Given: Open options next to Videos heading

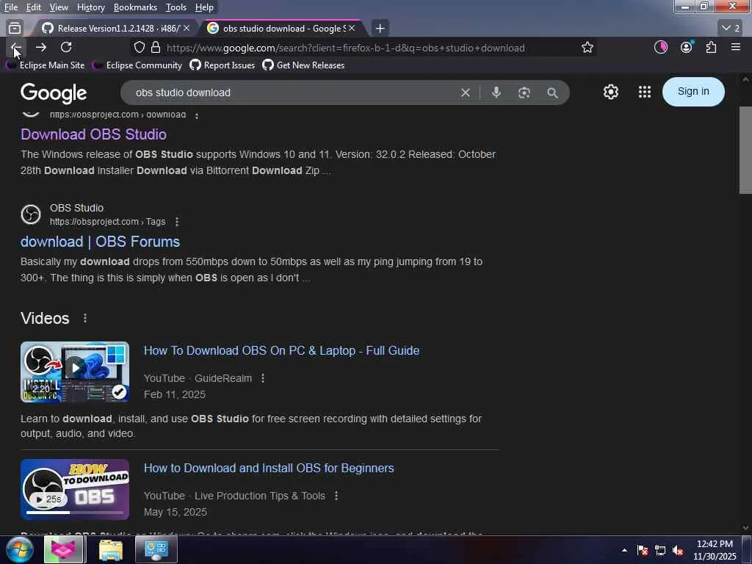Looking at the screenshot, I should click(x=85, y=318).
